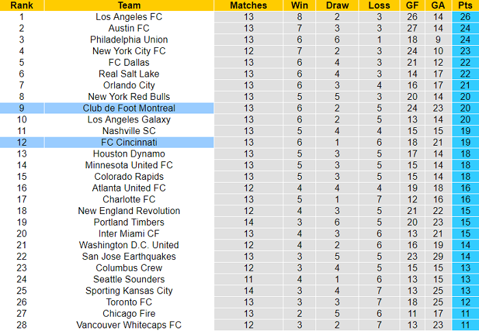479x331 pixels.
Task: Open the Austin FC team link
Action: [x=129, y=28]
